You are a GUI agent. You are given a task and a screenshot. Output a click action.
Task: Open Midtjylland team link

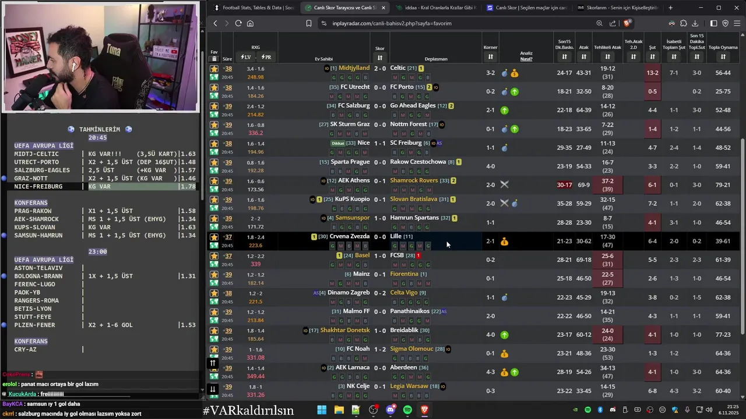pos(354,68)
